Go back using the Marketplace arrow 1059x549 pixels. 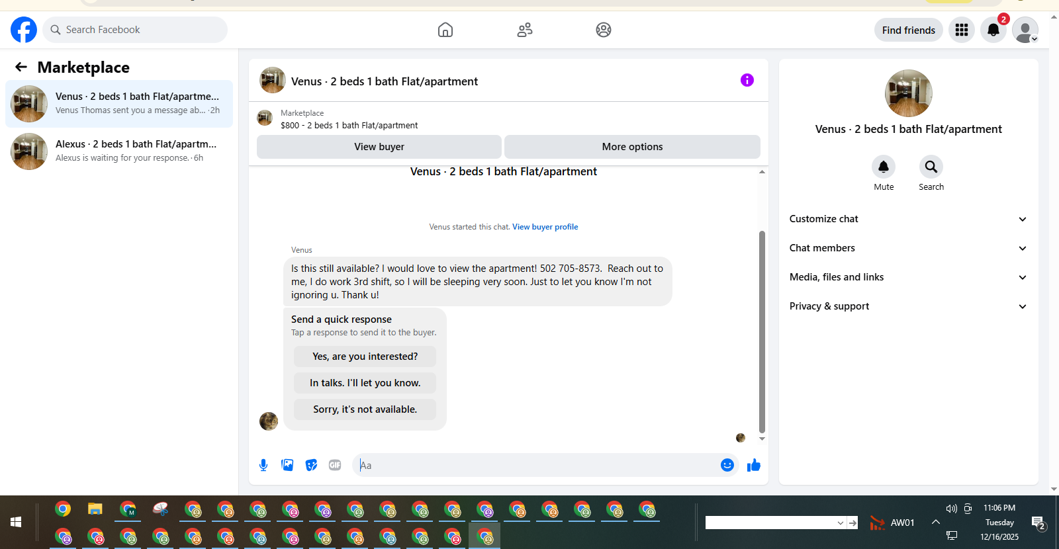click(x=21, y=67)
